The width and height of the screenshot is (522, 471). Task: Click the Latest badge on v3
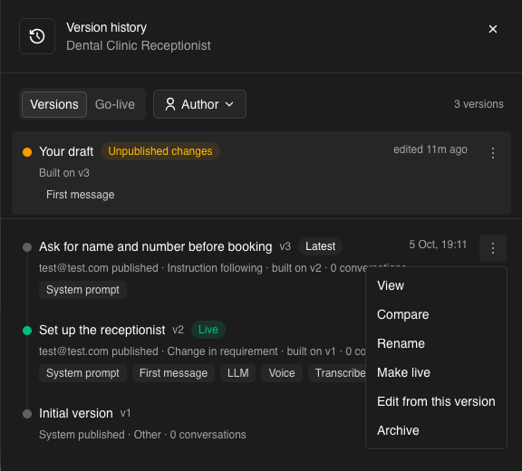320,246
